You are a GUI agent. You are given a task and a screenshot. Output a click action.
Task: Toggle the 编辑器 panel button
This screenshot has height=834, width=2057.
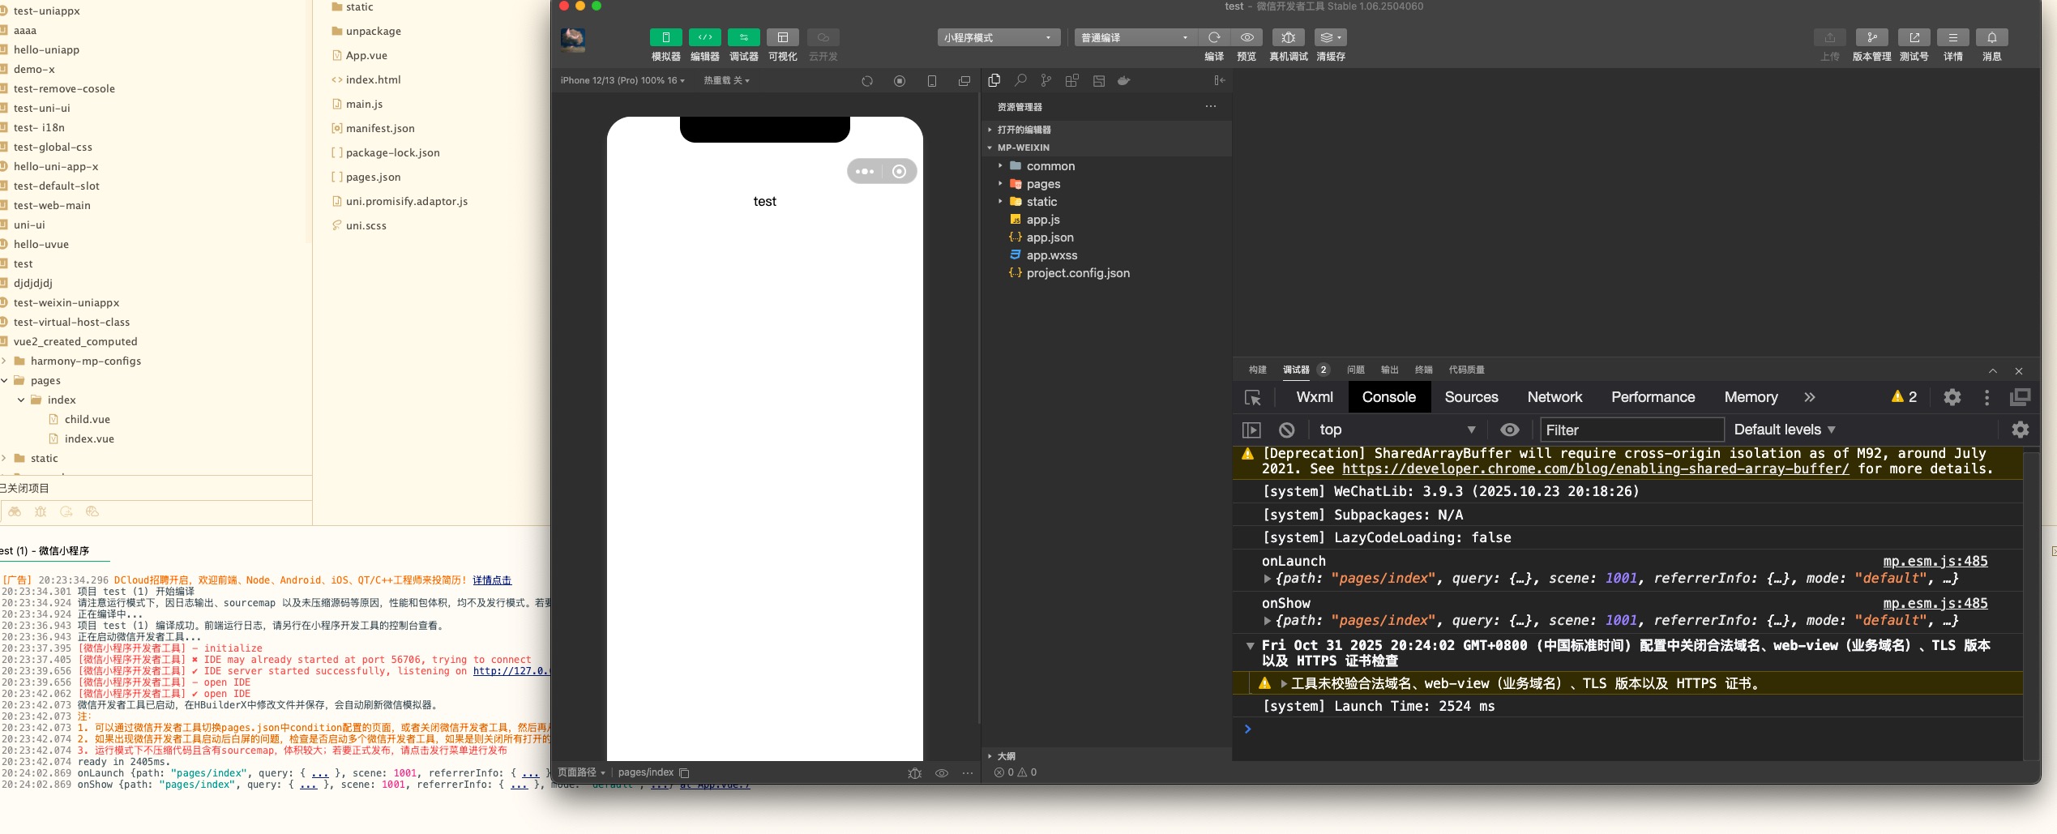[704, 37]
